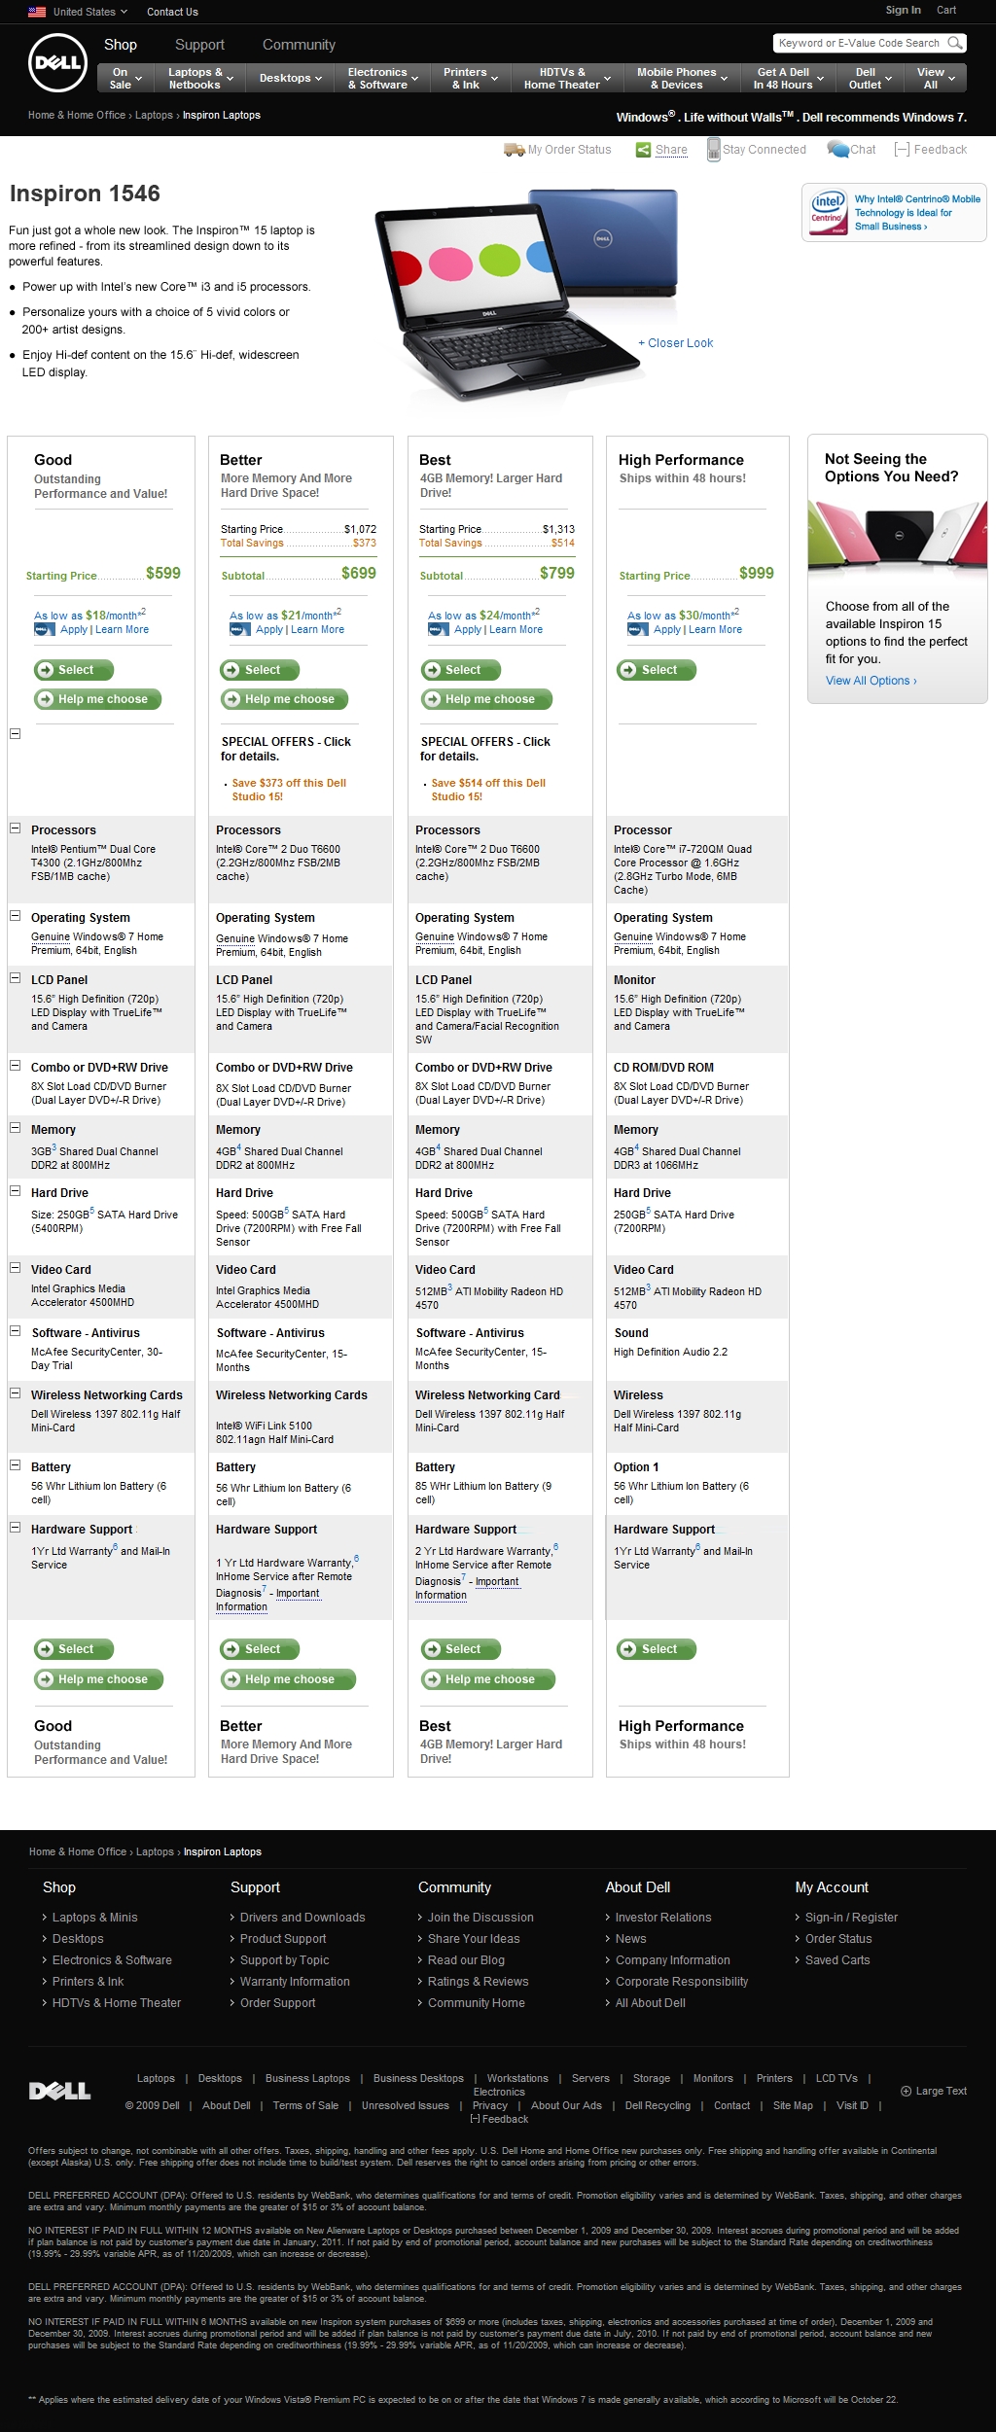
Task: Click the Dell logo in the header
Action: [58, 62]
